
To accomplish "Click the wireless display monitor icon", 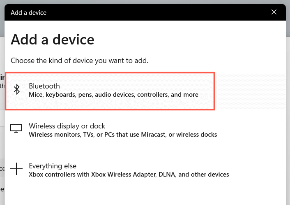I will (x=16, y=129).
